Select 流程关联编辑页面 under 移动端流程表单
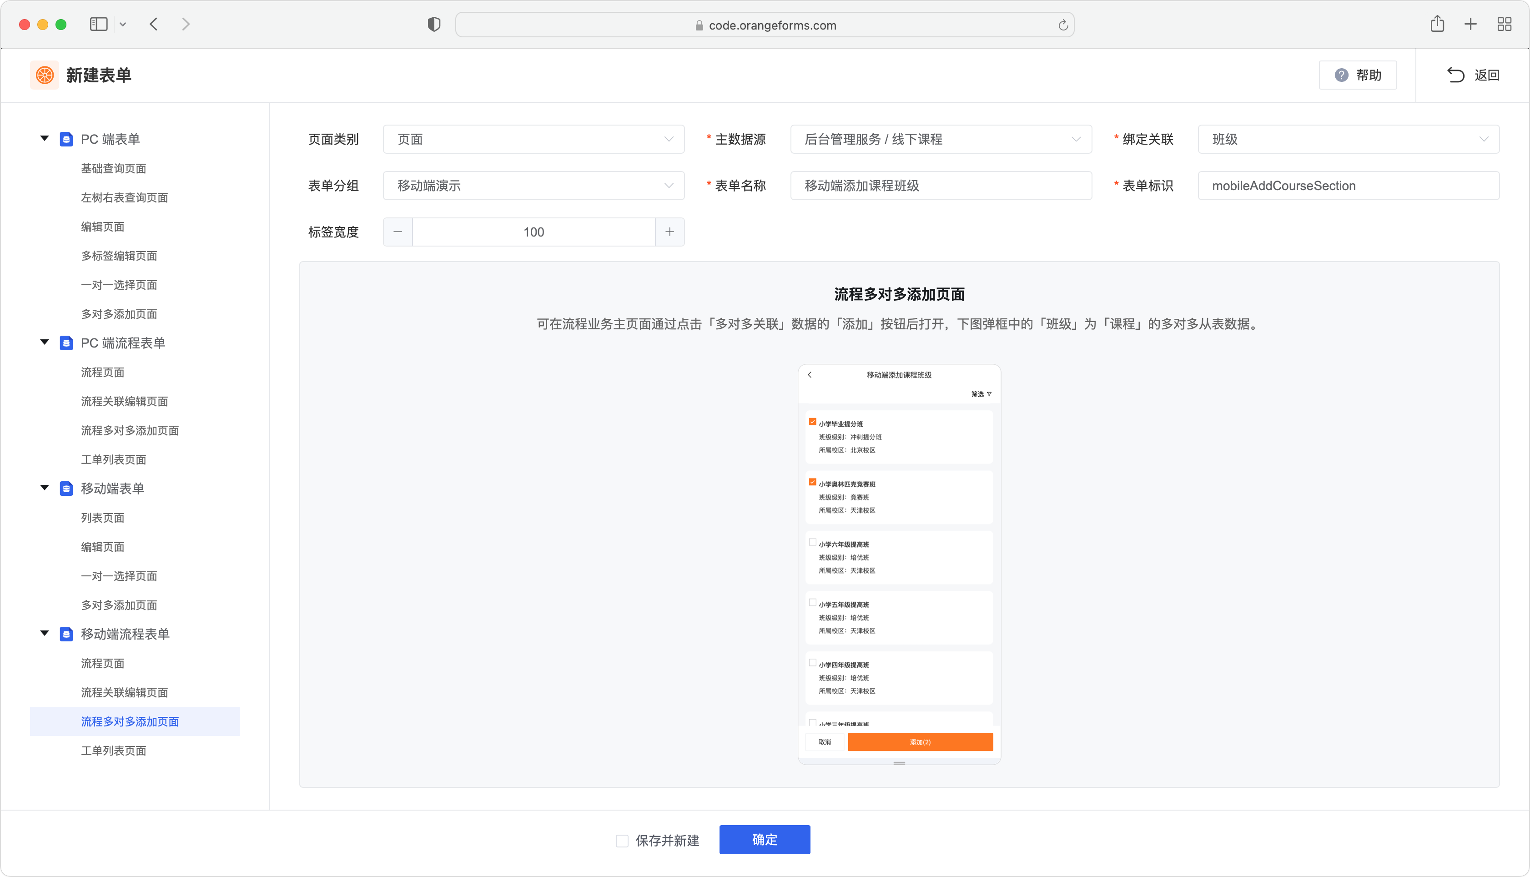1530x877 pixels. [125, 693]
